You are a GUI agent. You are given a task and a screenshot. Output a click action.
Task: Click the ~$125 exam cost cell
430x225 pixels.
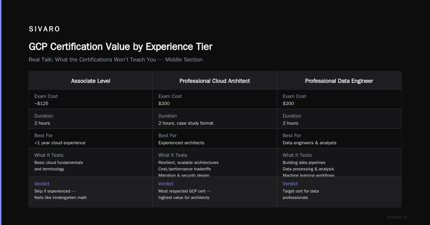pos(41,104)
